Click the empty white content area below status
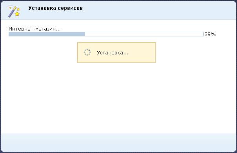This screenshot has width=237, height=153. pos(118,98)
